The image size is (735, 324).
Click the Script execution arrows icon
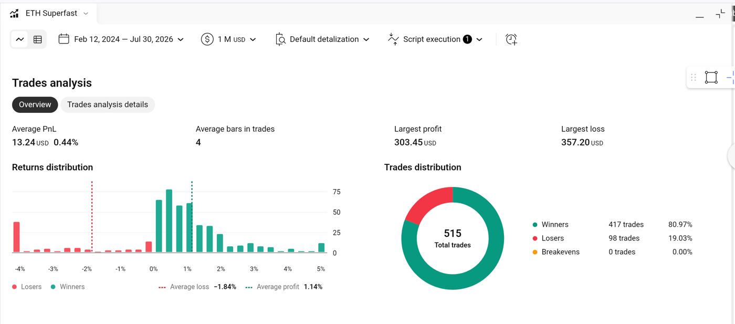pyautogui.click(x=393, y=39)
